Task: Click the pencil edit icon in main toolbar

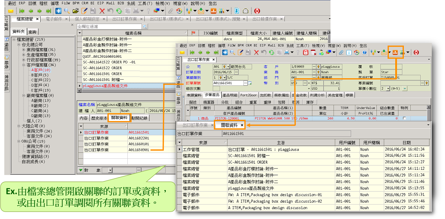Action: click(84, 11)
